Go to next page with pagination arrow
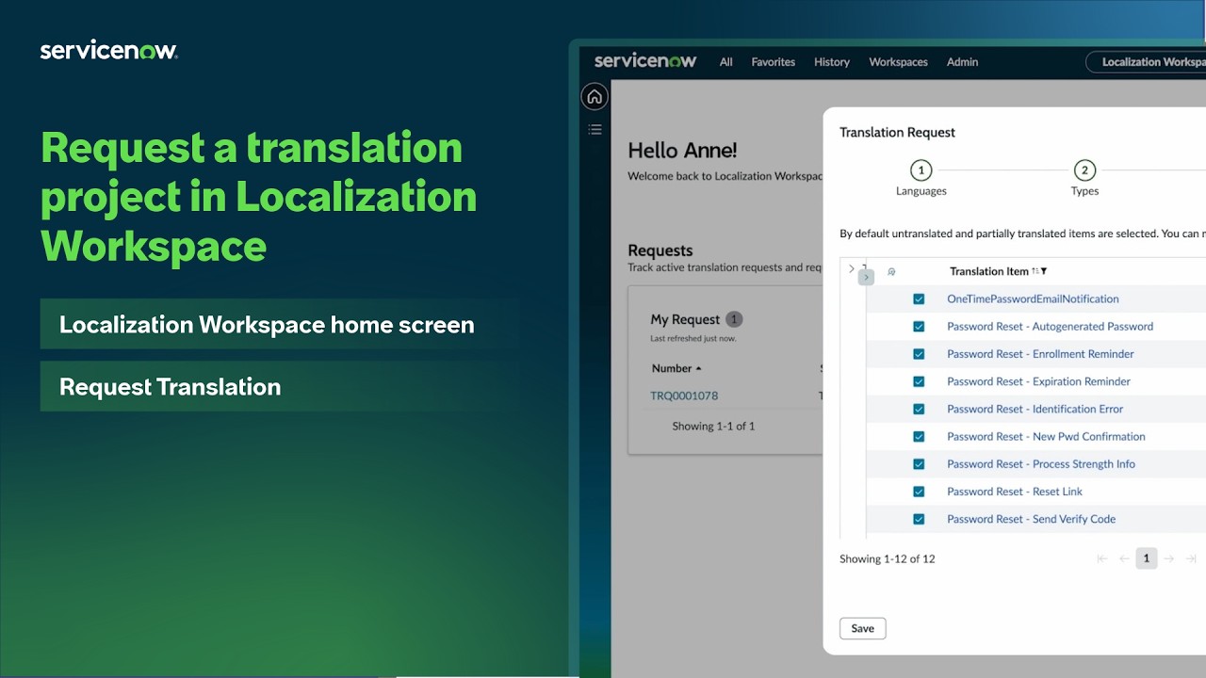The image size is (1206, 678). click(x=1168, y=558)
